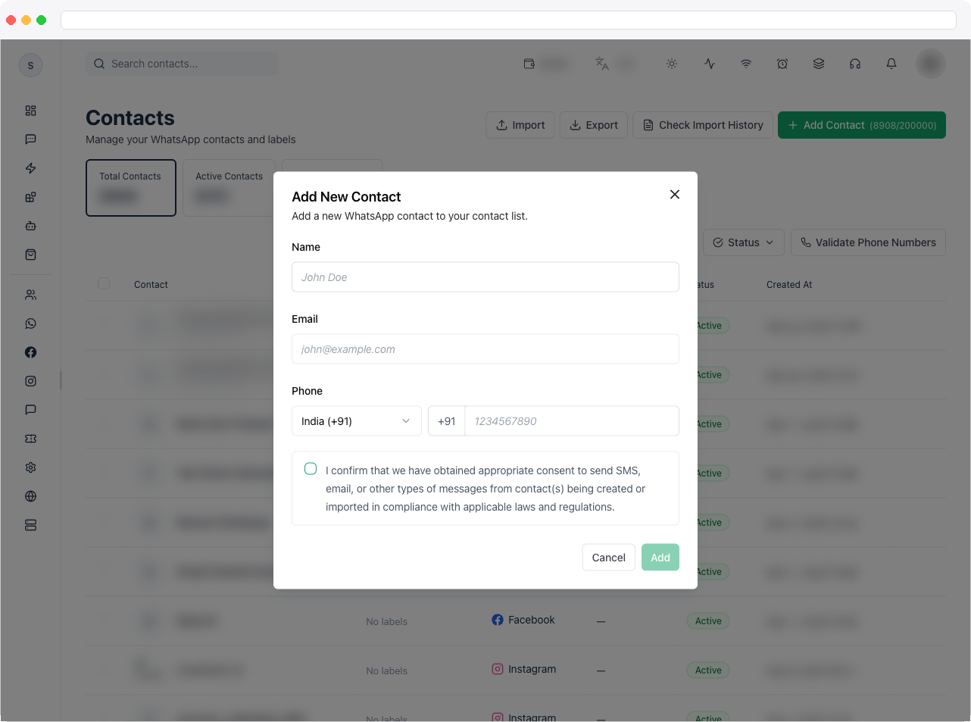
Task: Focus the Name input field
Action: coord(485,277)
